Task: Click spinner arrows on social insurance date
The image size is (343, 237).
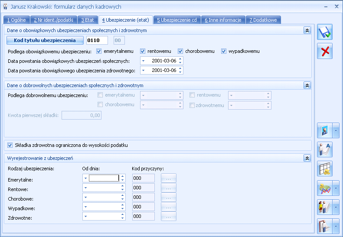Action: (x=180, y=61)
